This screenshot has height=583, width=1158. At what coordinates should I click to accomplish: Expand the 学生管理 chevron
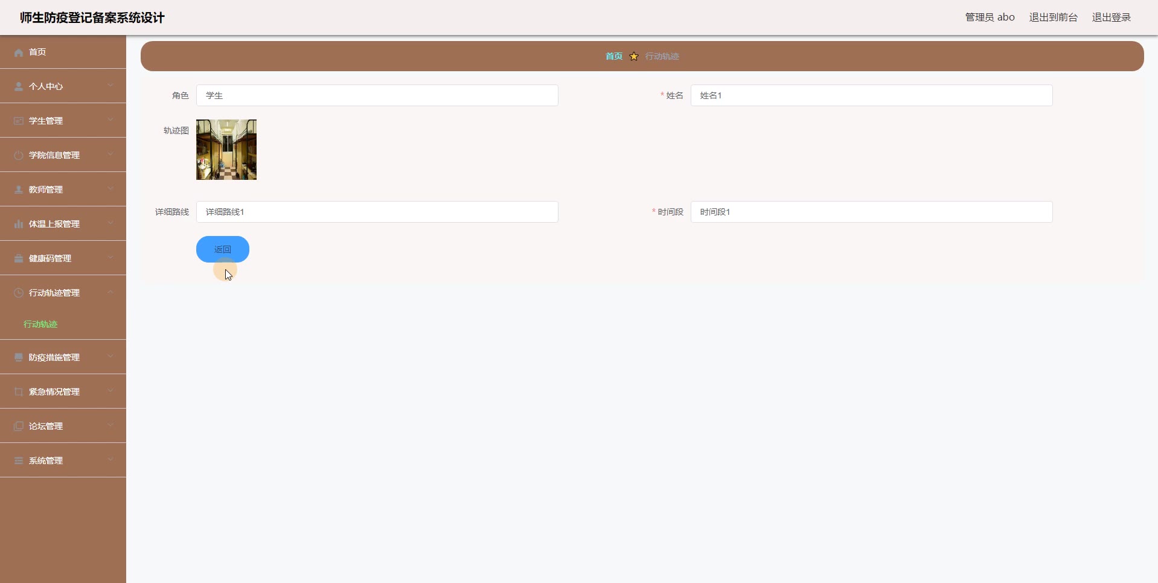110,120
